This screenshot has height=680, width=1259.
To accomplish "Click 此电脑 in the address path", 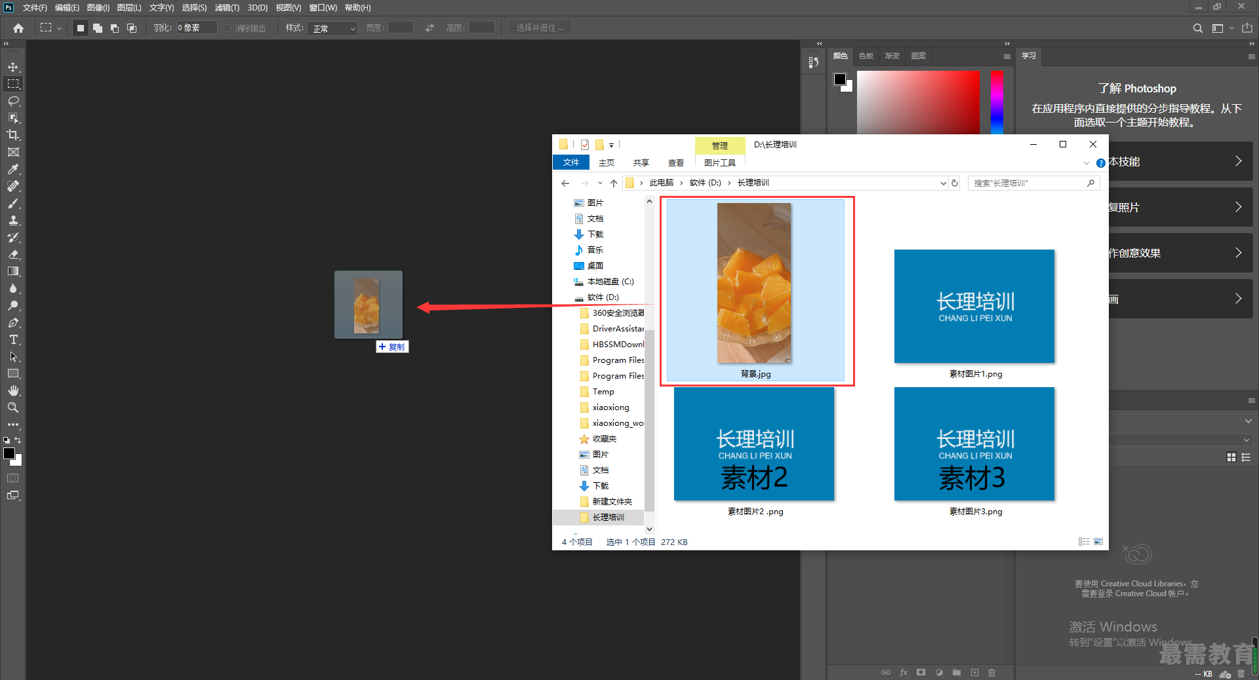I will pos(661,183).
